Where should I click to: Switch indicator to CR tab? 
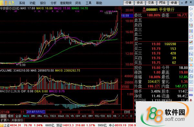click(x=67, y=116)
